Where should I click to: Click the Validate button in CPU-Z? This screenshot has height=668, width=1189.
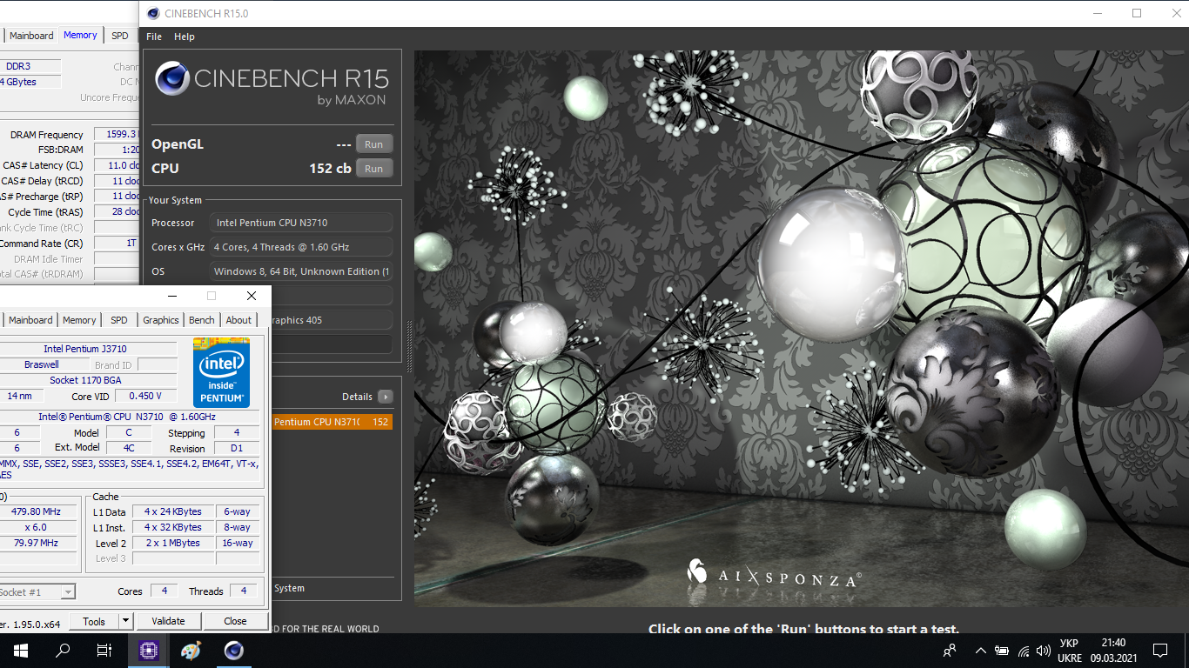[x=168, y=621]
